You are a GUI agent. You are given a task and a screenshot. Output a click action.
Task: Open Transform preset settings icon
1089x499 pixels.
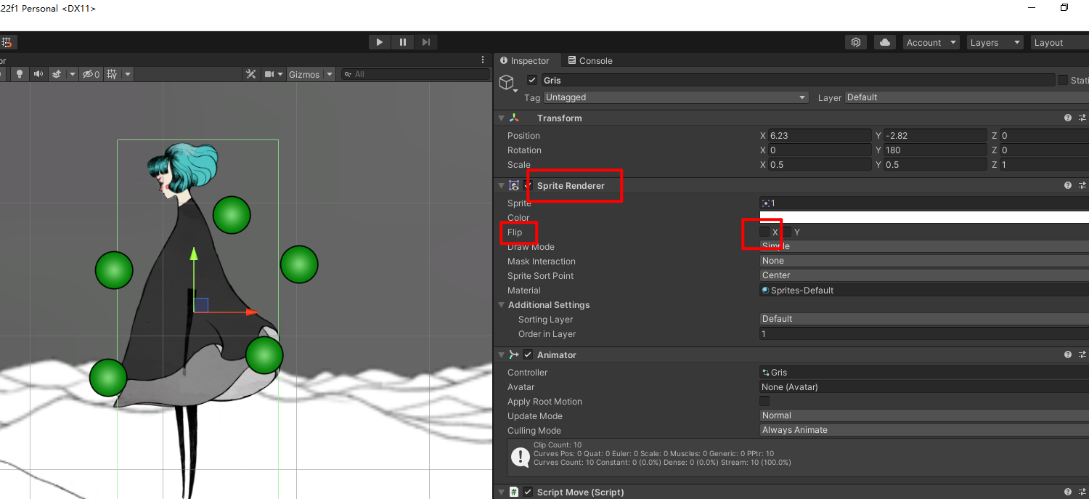1082,118
